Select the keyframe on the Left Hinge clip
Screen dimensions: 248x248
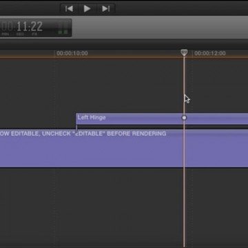click(x=184, y=118)
